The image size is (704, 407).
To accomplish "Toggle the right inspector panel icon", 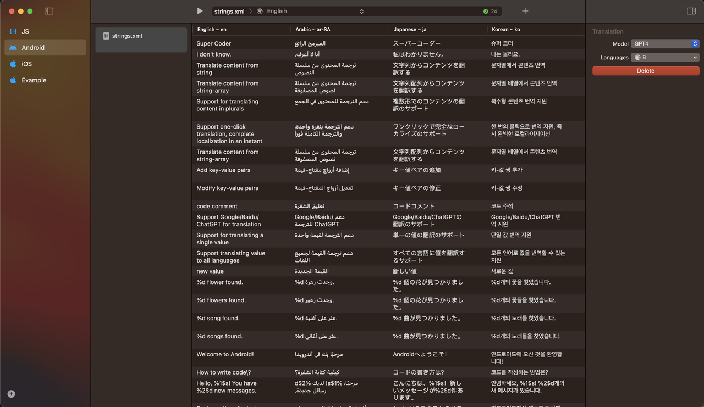I will click(691, 11).
